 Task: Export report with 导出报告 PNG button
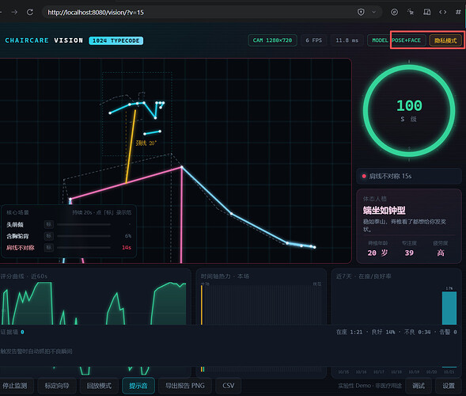coord(185,386)
